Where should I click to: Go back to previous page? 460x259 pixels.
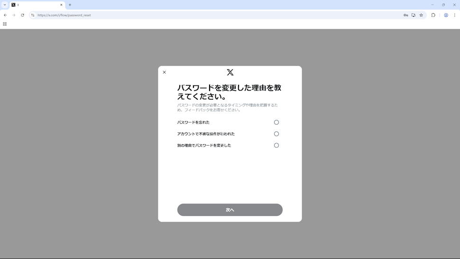point(5,15)
